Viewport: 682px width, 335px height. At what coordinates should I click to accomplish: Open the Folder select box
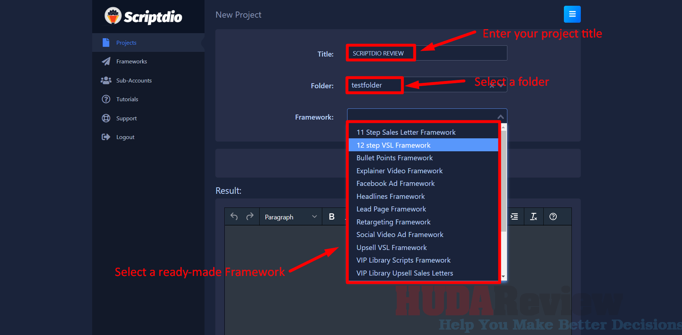[427, 85]
